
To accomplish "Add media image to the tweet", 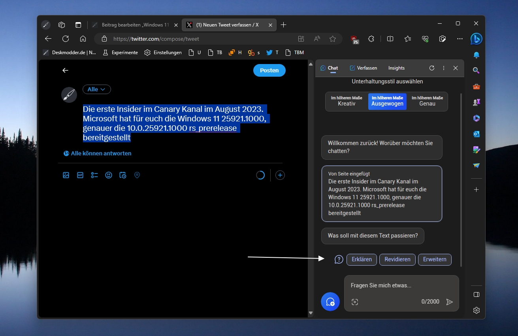I will [x=66, y=175].
